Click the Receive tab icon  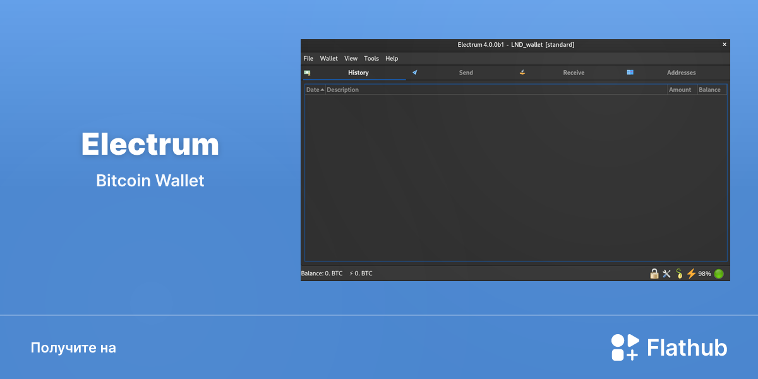pyautogui.click(x=522, y=73)
